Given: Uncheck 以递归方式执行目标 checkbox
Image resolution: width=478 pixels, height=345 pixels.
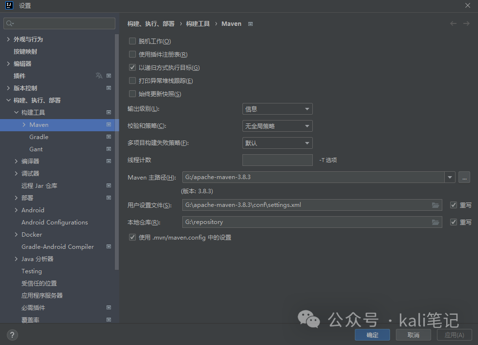Looking at the screenshot, I should point(132,67).
